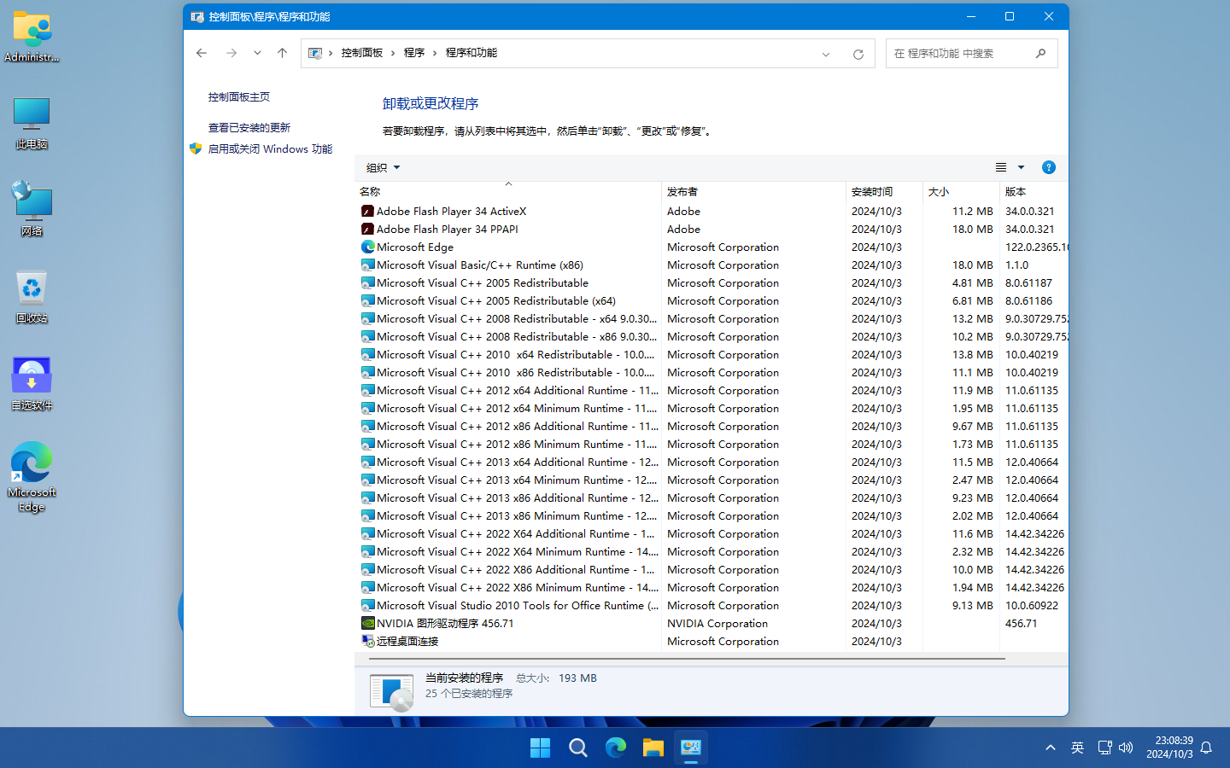Expand chevron after the 控制面板 breadcrumb
Viewport: 1230px width, 768px height.
(393, 53)
